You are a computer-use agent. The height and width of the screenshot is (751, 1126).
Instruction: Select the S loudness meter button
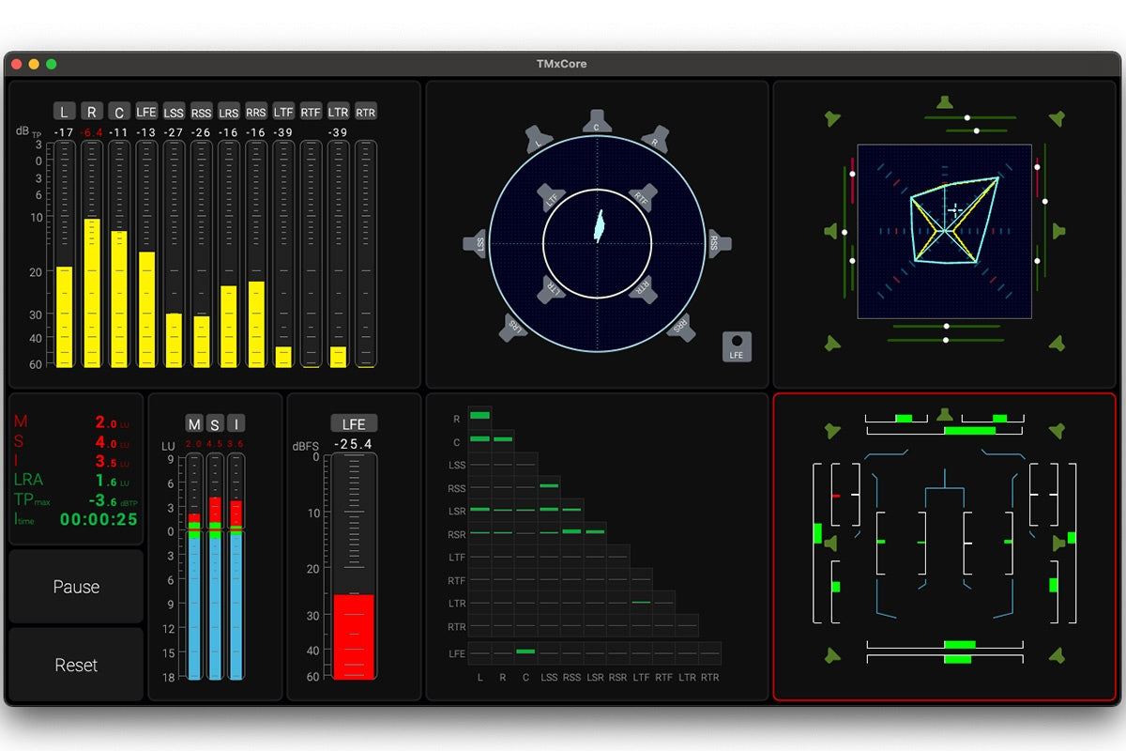pyautogui.click(x=215, y=424)
